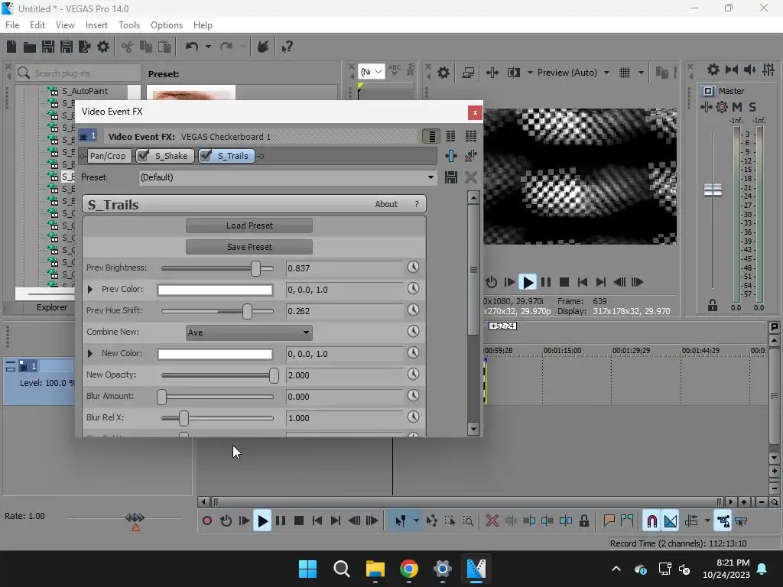Toggle the Master solo S button

[752, 107]
